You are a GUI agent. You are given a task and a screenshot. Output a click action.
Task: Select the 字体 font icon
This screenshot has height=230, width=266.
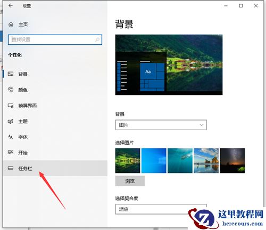tap(11, 137)
